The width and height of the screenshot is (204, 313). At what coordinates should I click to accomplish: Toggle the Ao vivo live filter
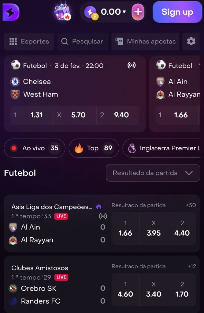34,148
